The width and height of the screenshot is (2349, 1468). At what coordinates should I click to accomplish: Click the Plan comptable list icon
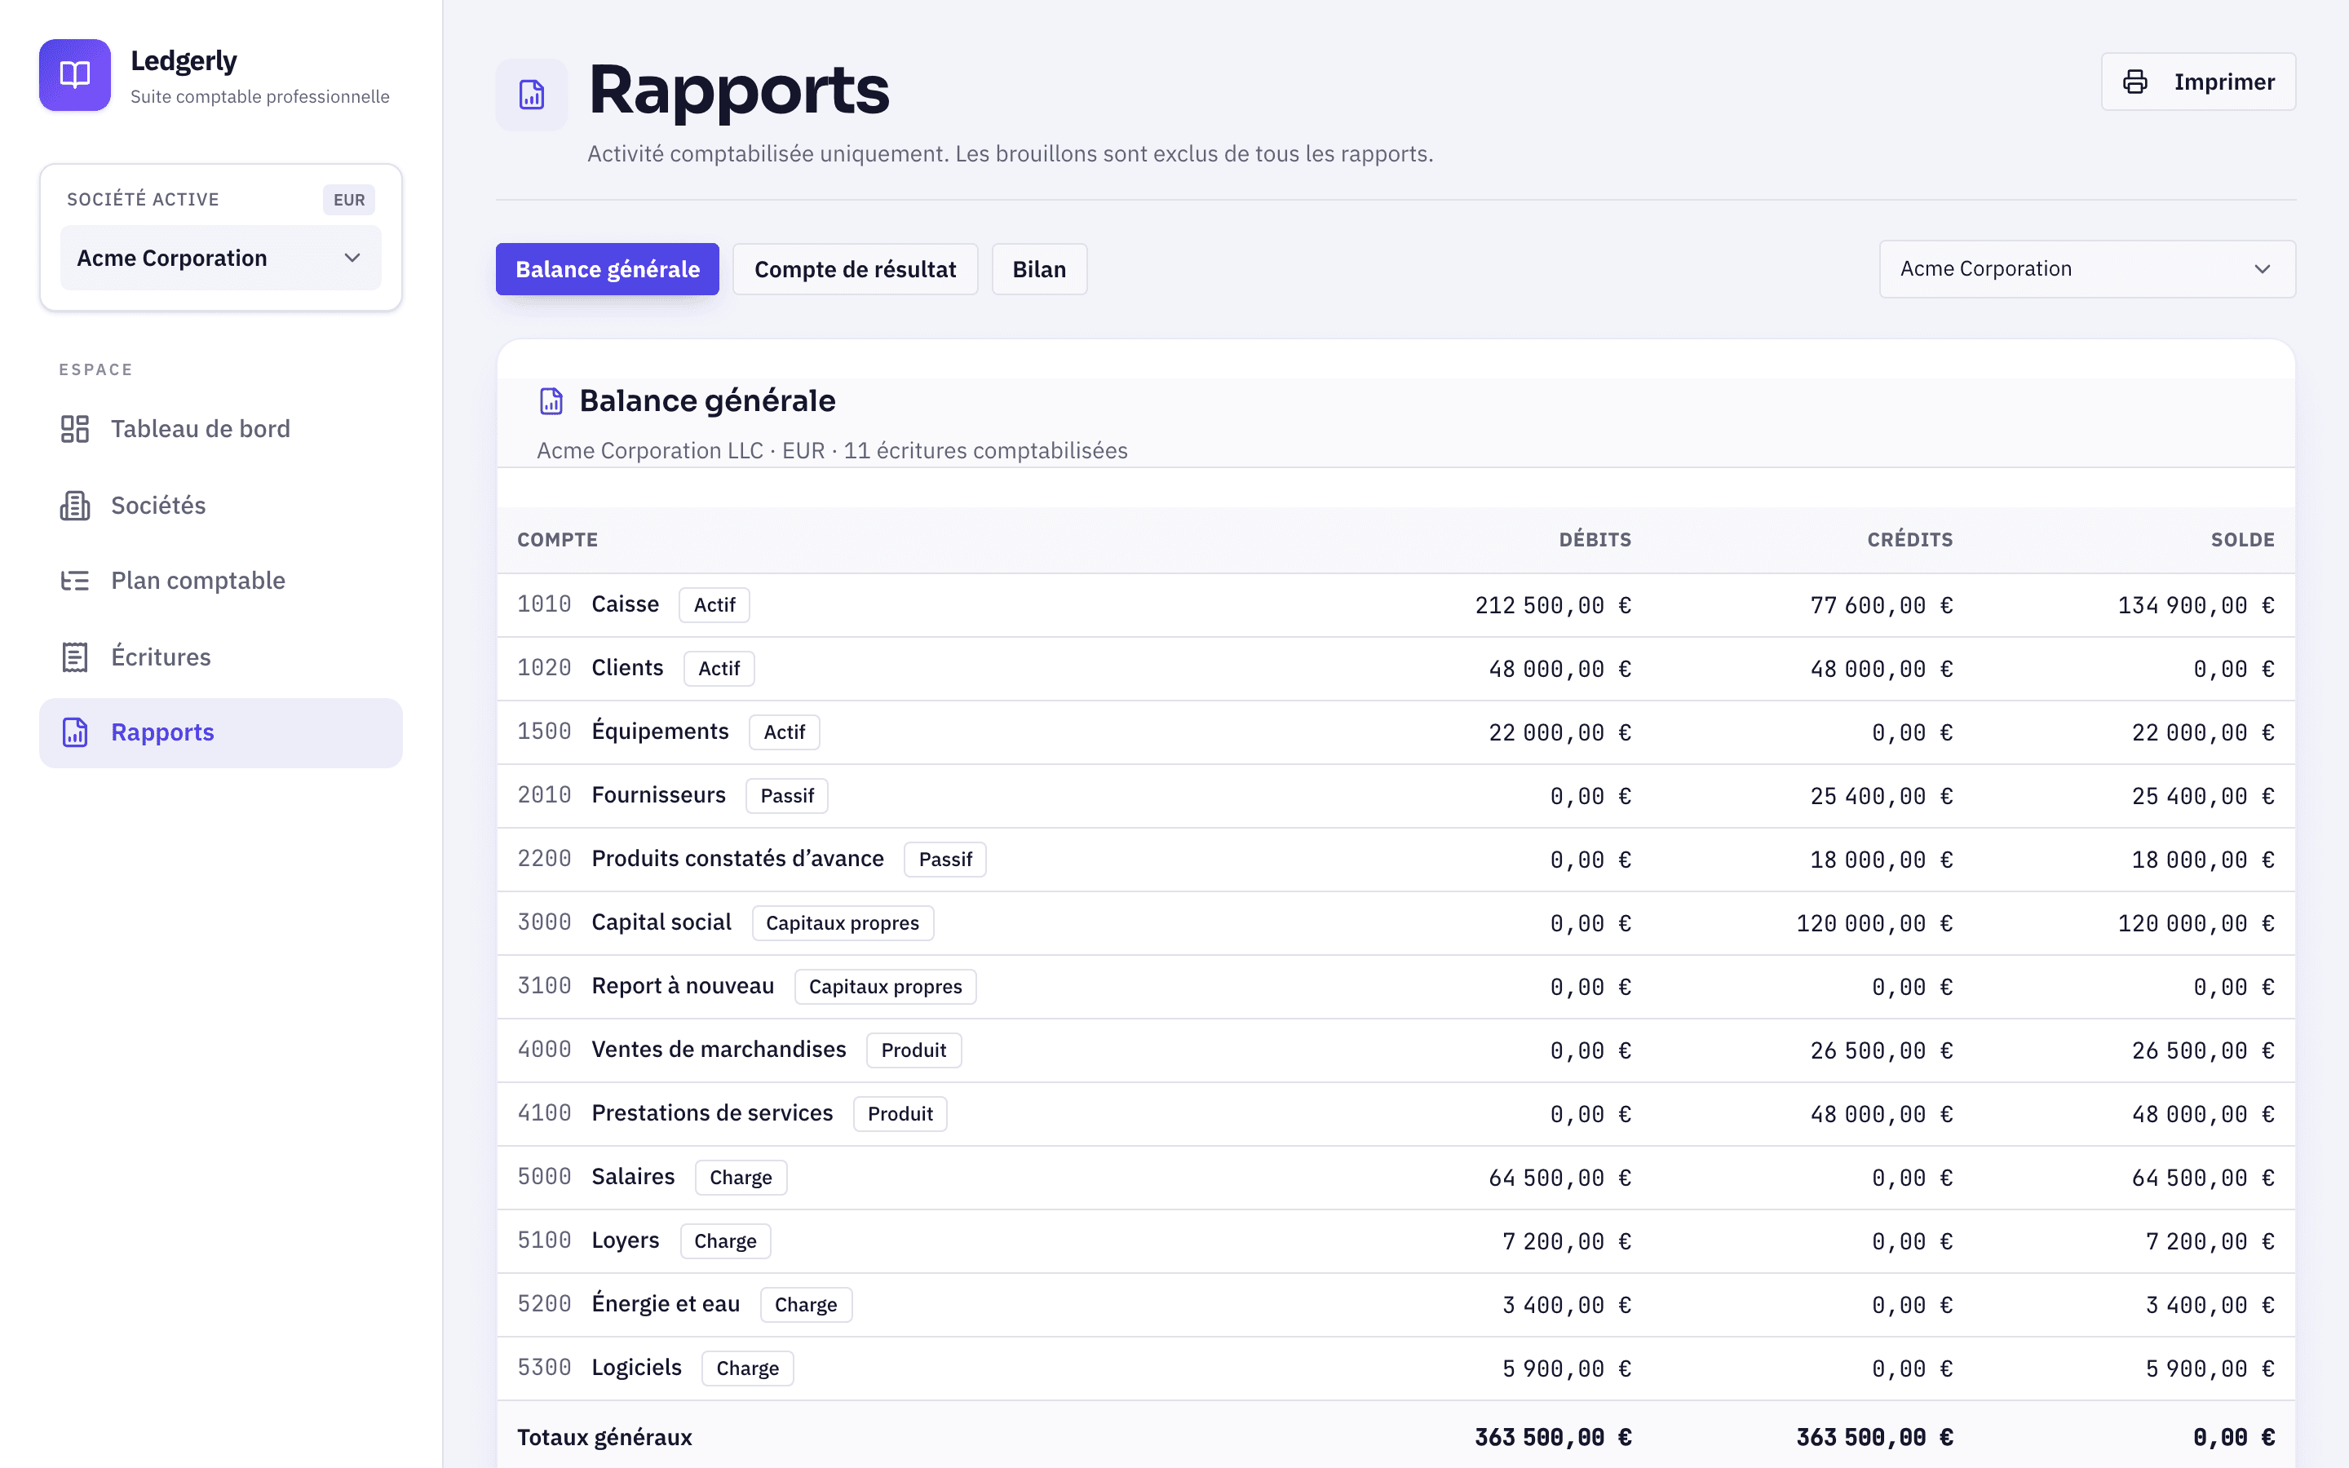click(75, 581)
